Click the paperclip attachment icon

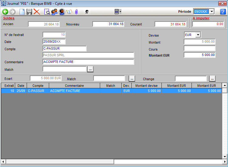click(77, 12)
